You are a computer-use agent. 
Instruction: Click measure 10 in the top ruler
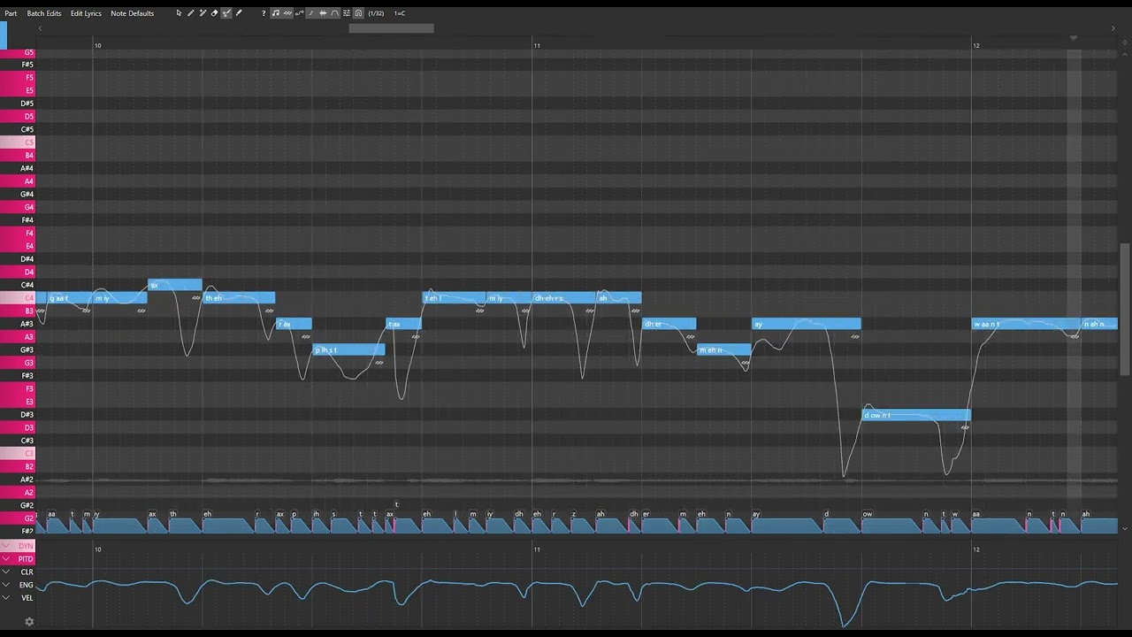(98, 45)
